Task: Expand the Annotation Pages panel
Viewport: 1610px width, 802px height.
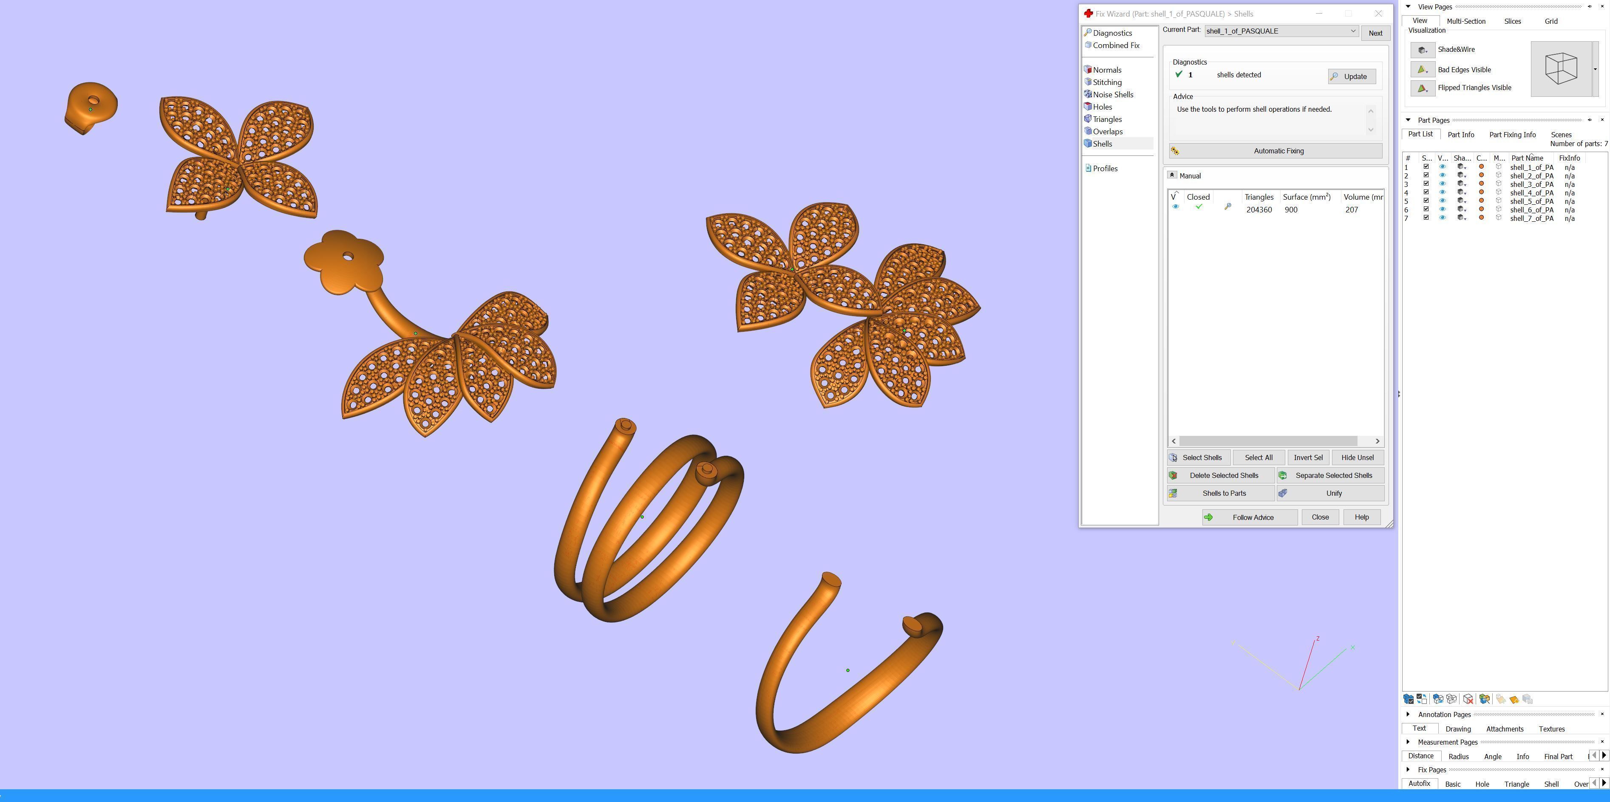Action: (x=1408, y=714)
